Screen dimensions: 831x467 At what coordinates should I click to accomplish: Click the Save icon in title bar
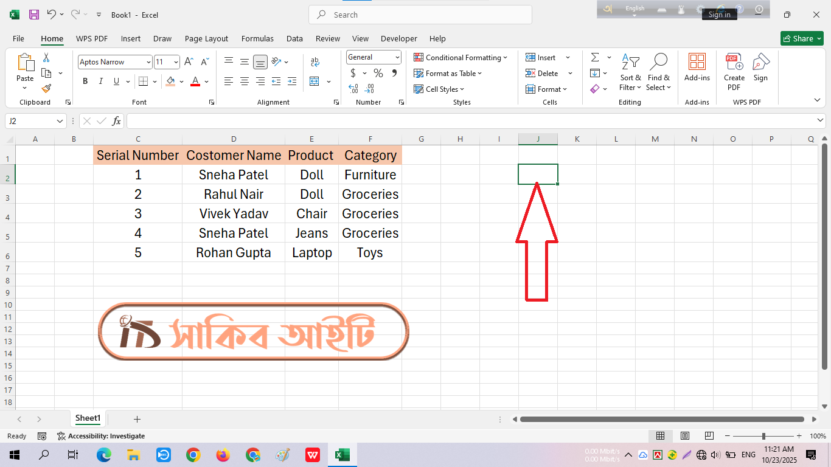coord(34,15)
